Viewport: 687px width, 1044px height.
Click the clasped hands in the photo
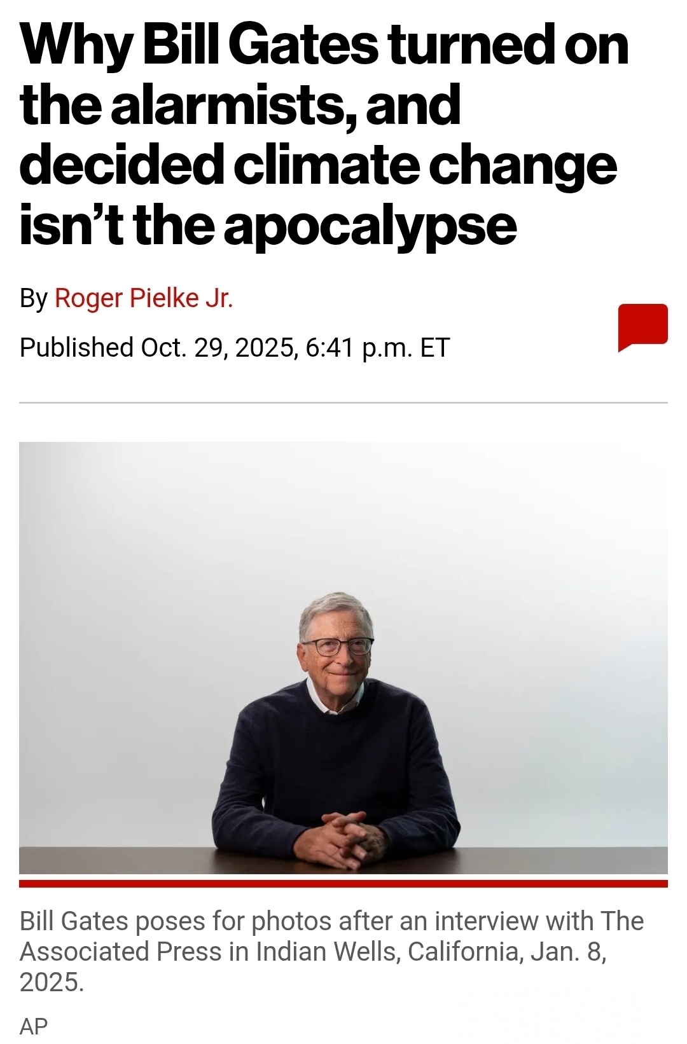(343, 836)
